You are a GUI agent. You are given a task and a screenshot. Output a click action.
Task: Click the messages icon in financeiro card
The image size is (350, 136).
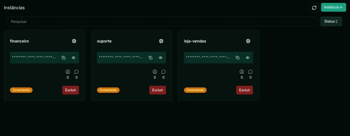76,72
